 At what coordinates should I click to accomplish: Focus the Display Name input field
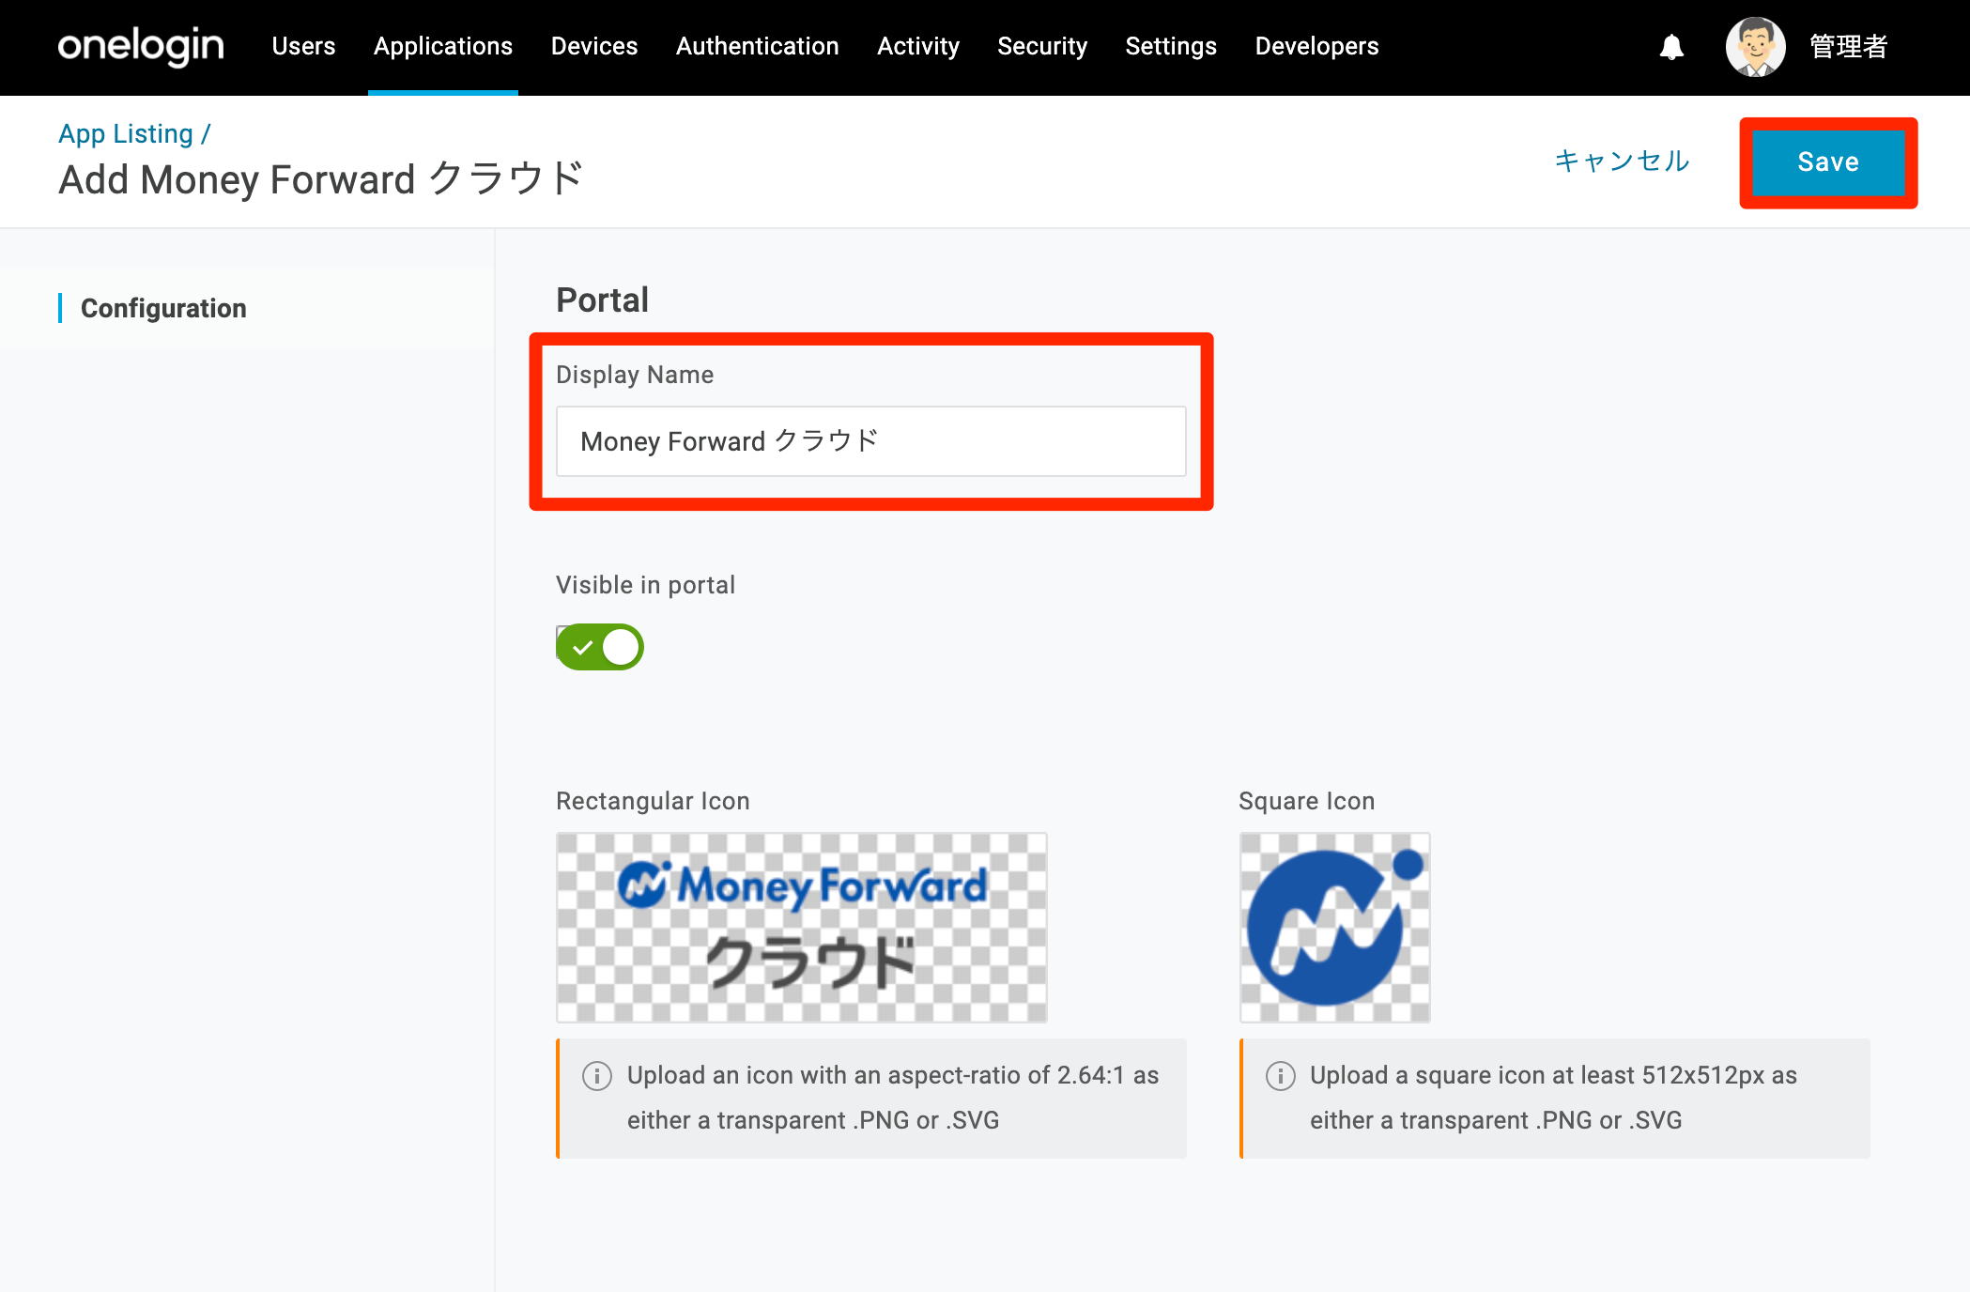[871, 441]
